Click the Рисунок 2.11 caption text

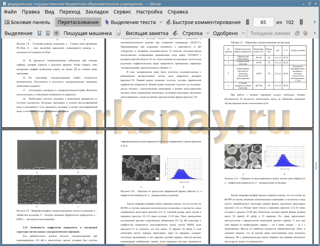click(265, 180)
